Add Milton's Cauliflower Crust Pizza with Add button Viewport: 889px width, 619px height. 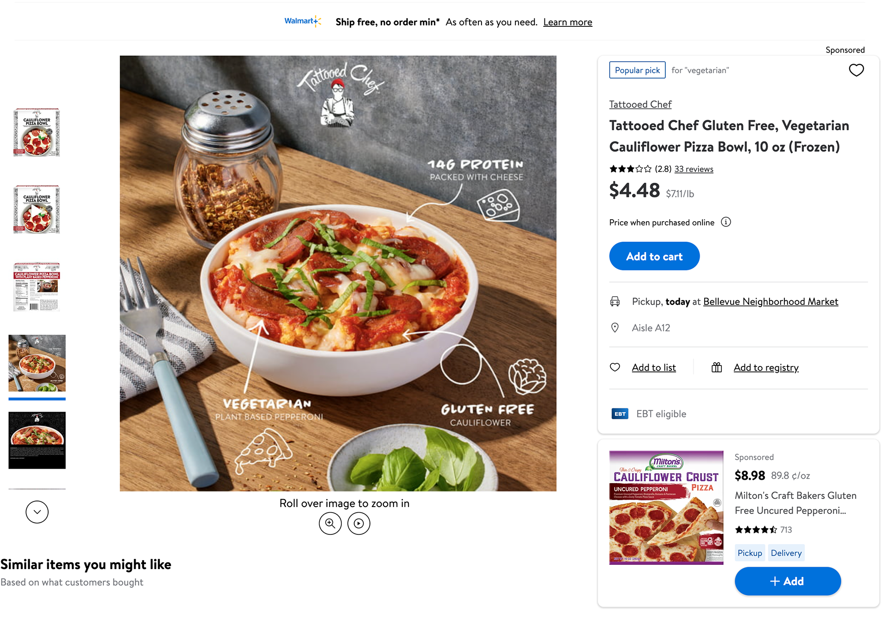tap(788, 581)
